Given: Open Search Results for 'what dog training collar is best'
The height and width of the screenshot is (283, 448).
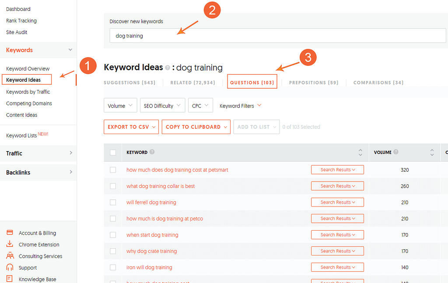Looking at the screenshot, I should (x=337, y=186).
